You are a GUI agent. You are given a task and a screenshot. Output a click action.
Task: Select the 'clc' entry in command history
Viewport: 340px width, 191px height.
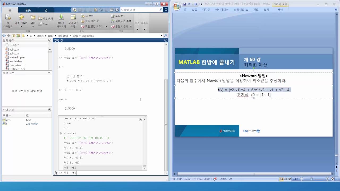66,128
